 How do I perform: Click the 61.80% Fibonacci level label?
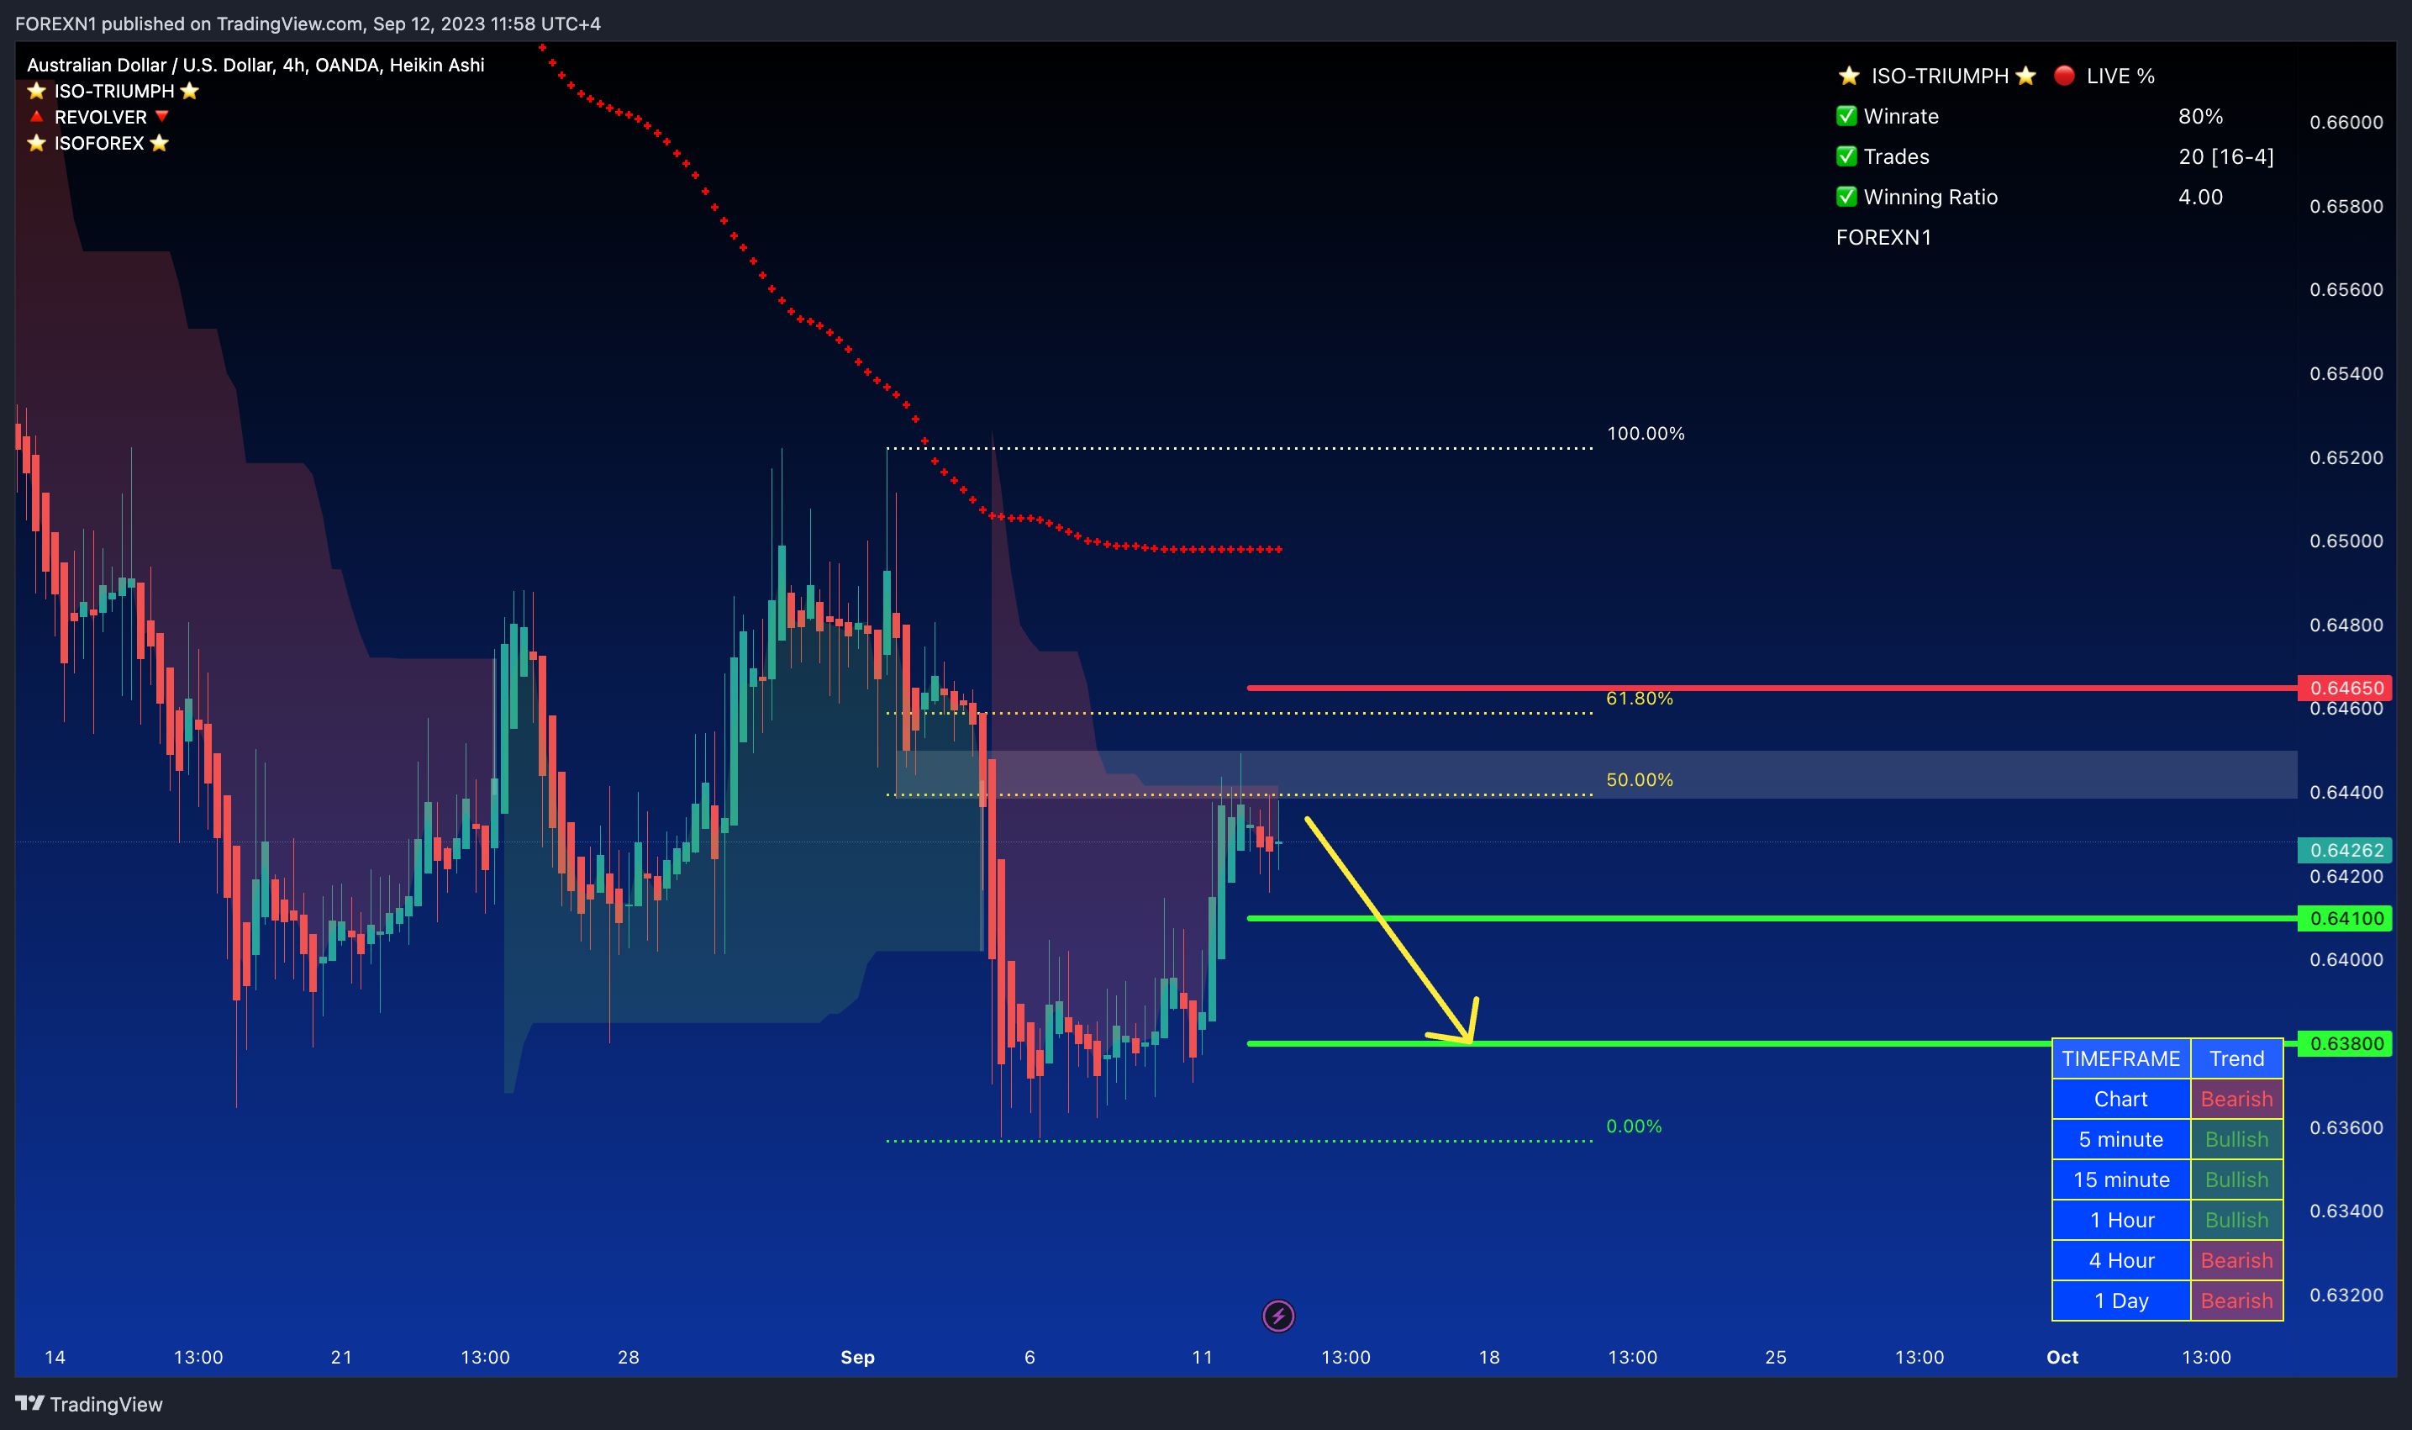(1640, 698)
